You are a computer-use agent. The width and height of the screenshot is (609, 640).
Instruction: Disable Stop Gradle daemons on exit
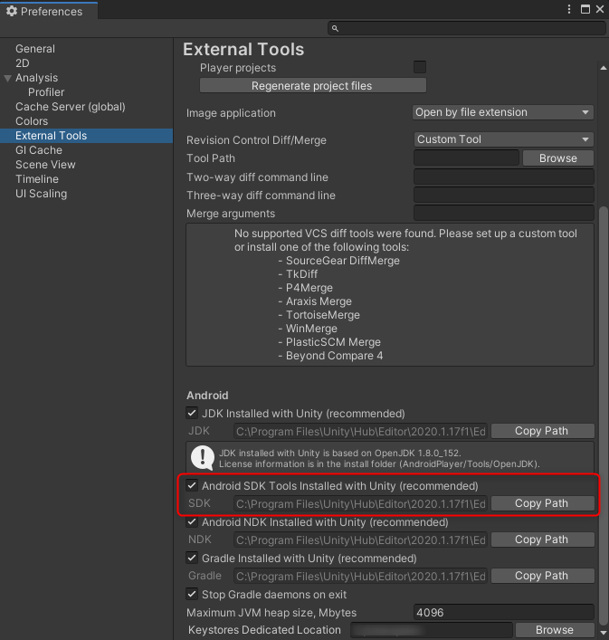coord(192,595)
